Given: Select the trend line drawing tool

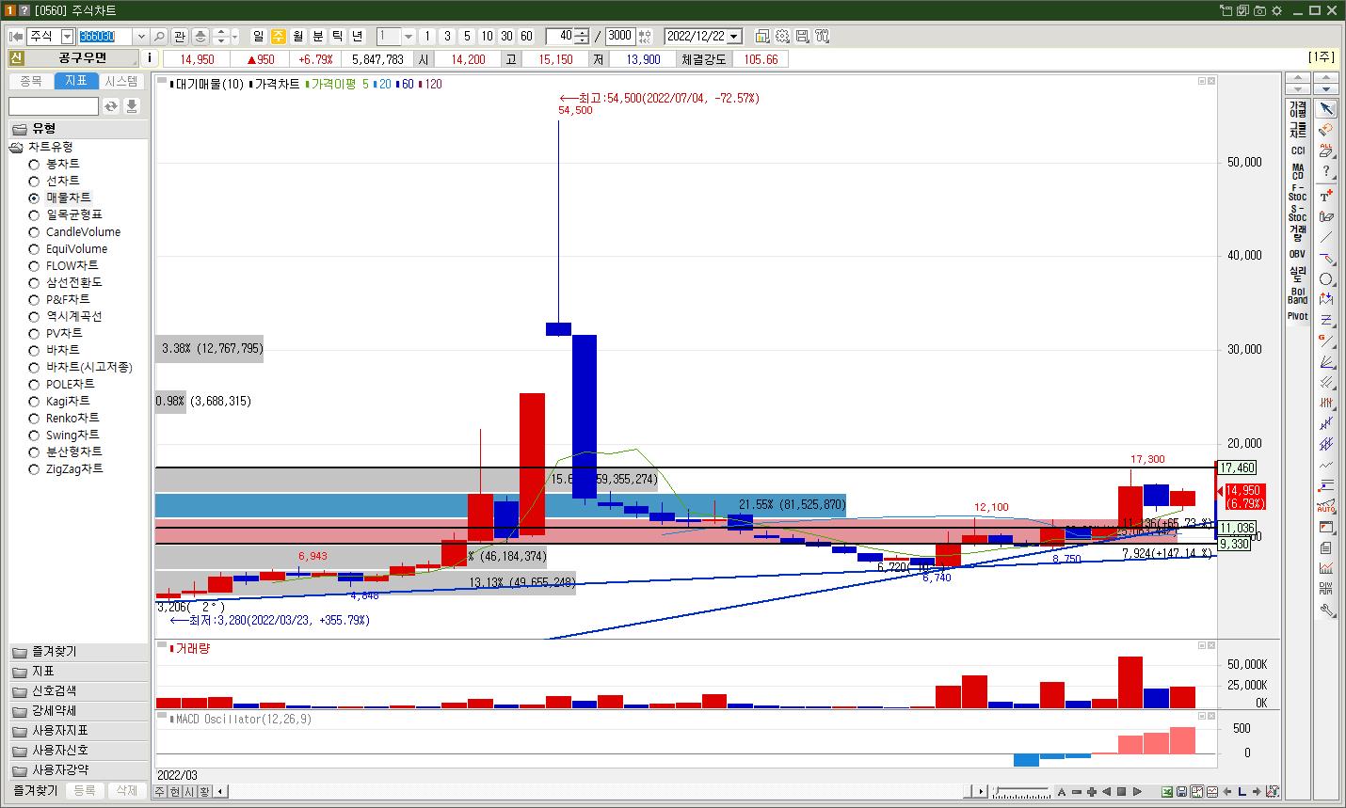Looking at the screenshot, I should (1326, 237).
